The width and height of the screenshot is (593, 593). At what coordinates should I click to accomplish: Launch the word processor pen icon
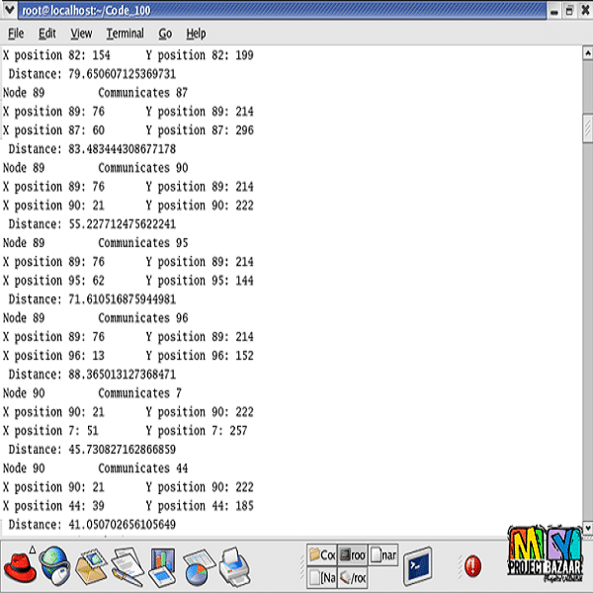pos(127,566)
